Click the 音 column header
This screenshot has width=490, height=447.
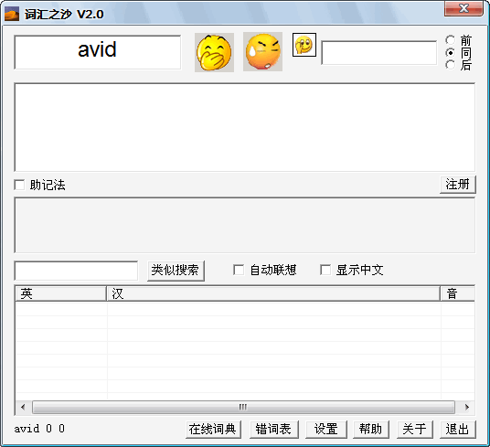tap(457, 293)
